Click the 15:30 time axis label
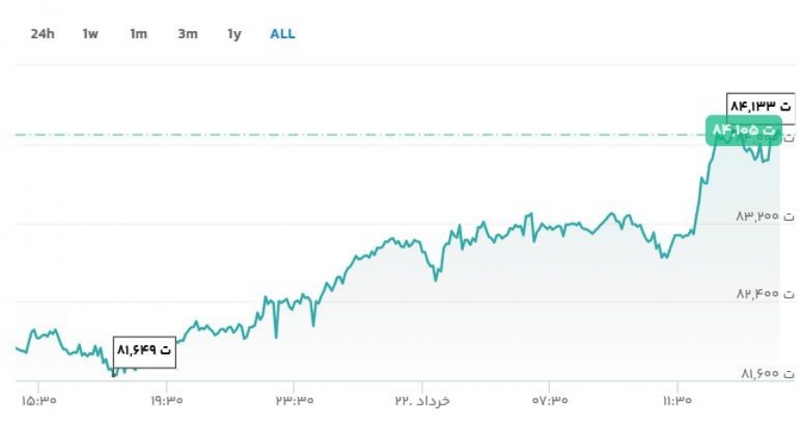Viewport: 801px width, 428px height. (x=39, y=400)
